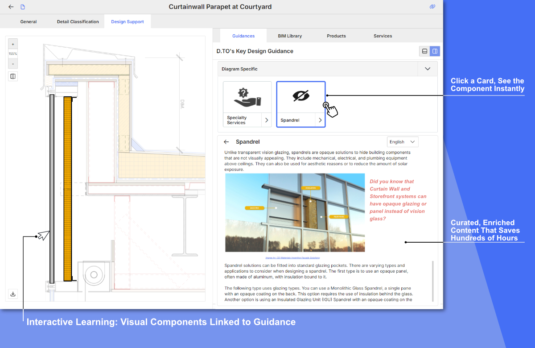Viewport: 535px width, 348px height.
Task: Click the link icon at top right
Action: pyautogui.click(x=432, y=7)
